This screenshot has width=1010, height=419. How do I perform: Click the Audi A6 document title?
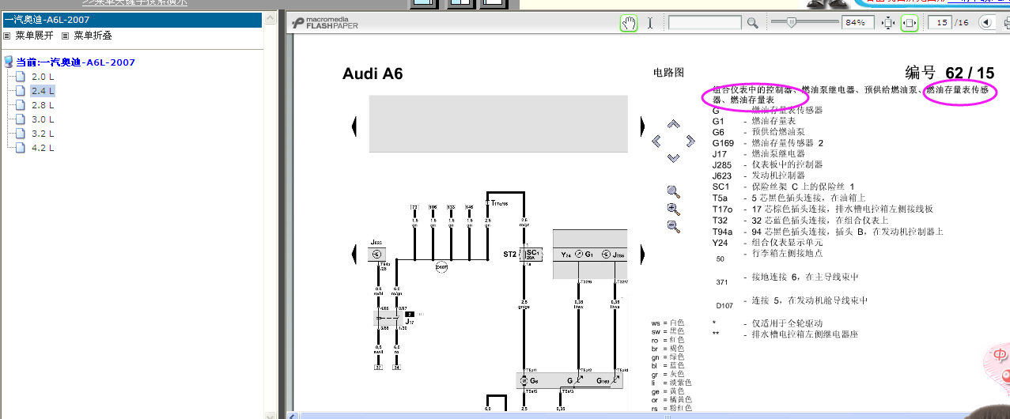pos(373,74)
